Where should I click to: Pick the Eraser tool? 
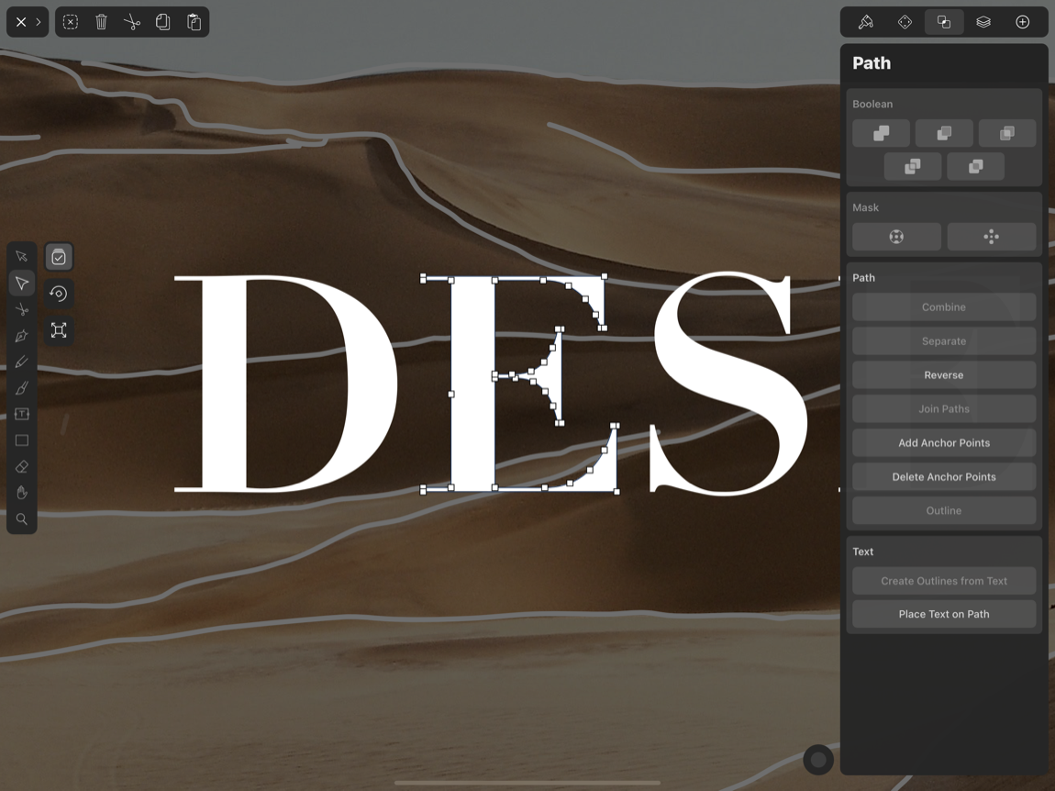point(21,466)
